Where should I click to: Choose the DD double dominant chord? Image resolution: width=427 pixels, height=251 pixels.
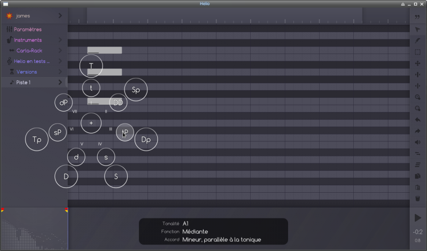pyautogui.click(x=118, y=103)
